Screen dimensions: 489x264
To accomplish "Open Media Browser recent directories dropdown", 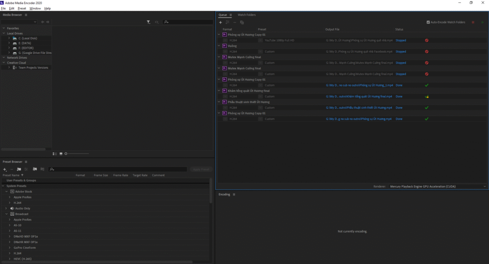I will click(19, 22).
